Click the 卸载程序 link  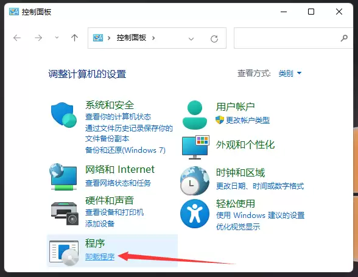100,257
